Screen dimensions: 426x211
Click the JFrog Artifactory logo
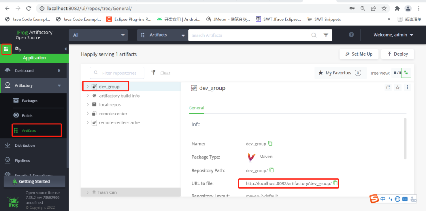(x=34, y=35)
